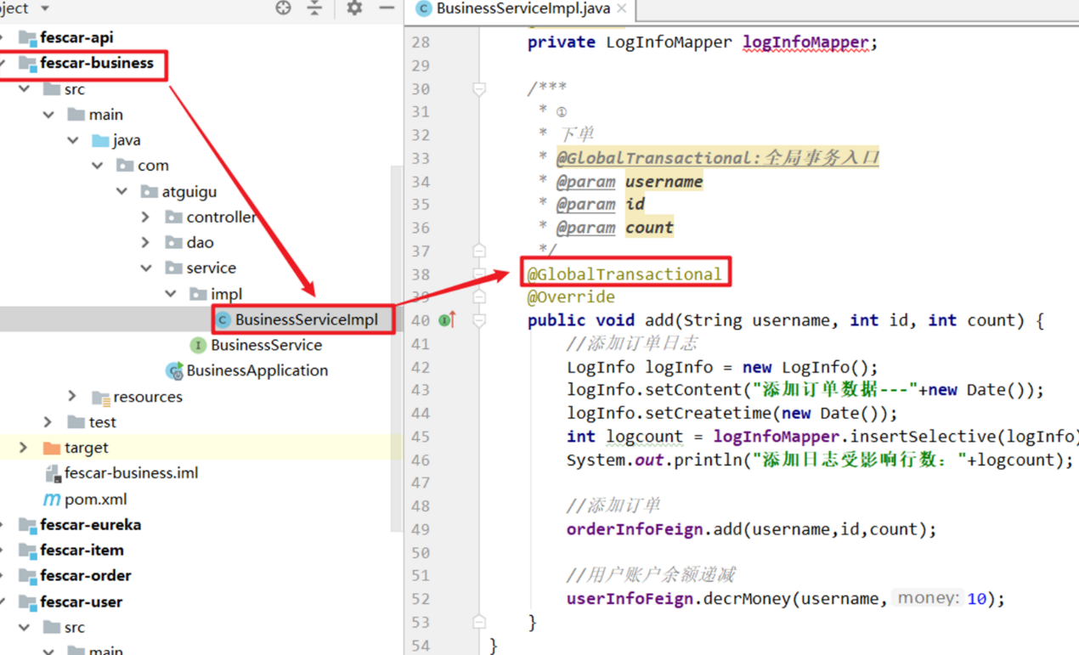Collapse the fescar-user src folder
The width and height of the screenshot is (1079, 655).
(x=24, y=628)
